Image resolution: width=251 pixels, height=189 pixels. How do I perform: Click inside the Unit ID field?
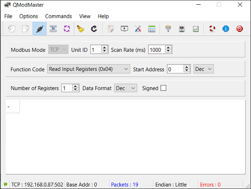[96, 50]
